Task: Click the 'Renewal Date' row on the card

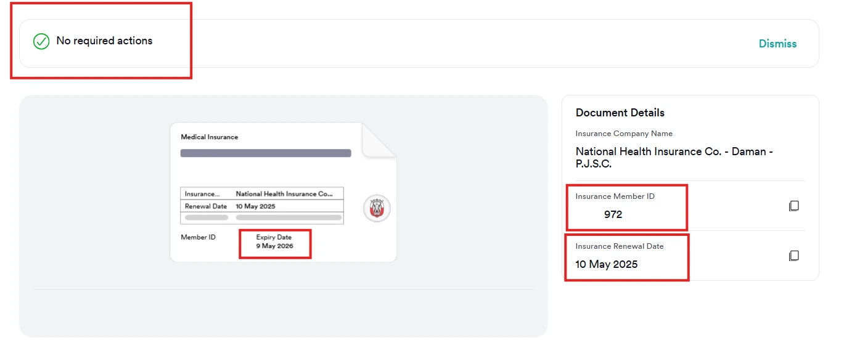Action: pos(262,206)
